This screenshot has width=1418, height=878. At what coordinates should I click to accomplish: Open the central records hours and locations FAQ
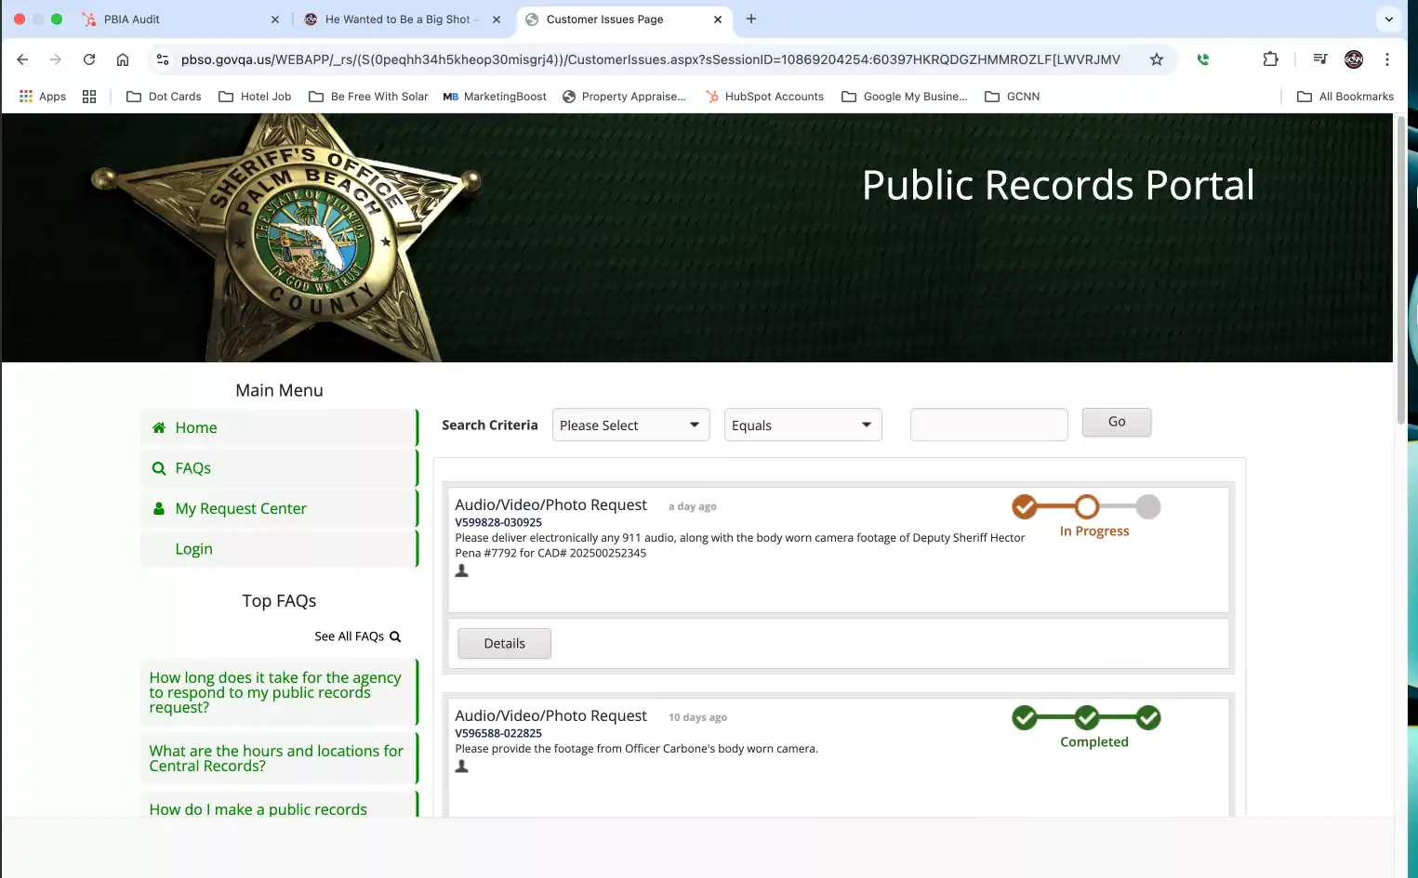coord(276,758)
